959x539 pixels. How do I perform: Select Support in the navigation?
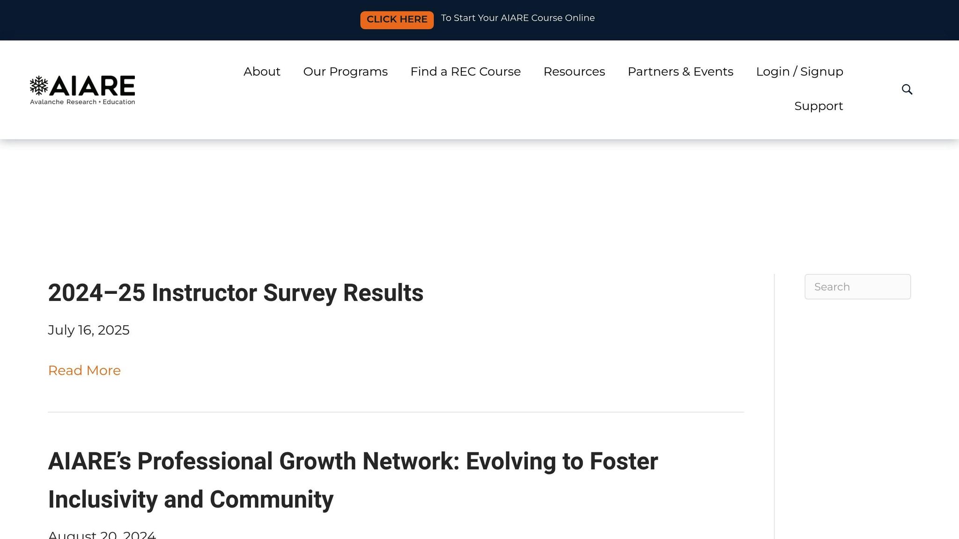tap(819, 106)
